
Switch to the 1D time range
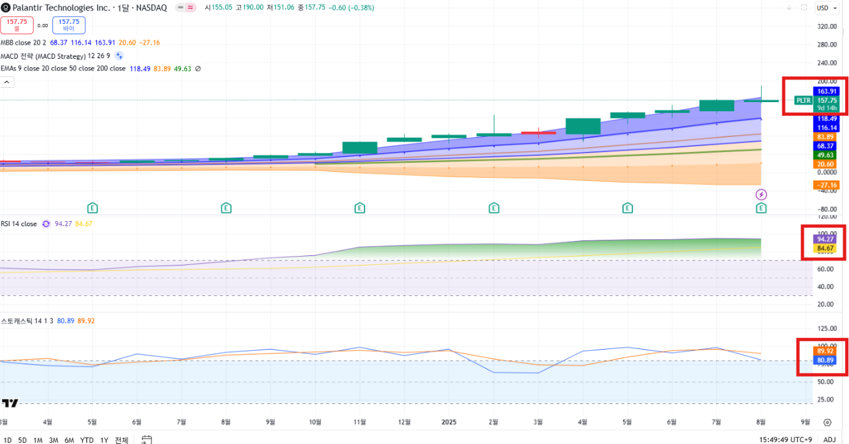tap(8, 440)
